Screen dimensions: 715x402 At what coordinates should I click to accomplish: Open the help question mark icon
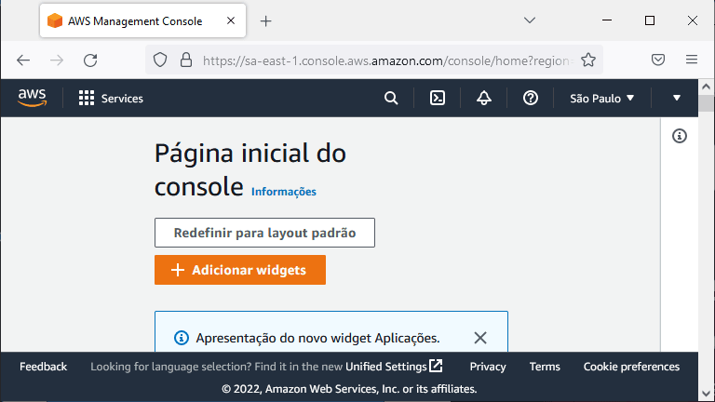[531, 98]
